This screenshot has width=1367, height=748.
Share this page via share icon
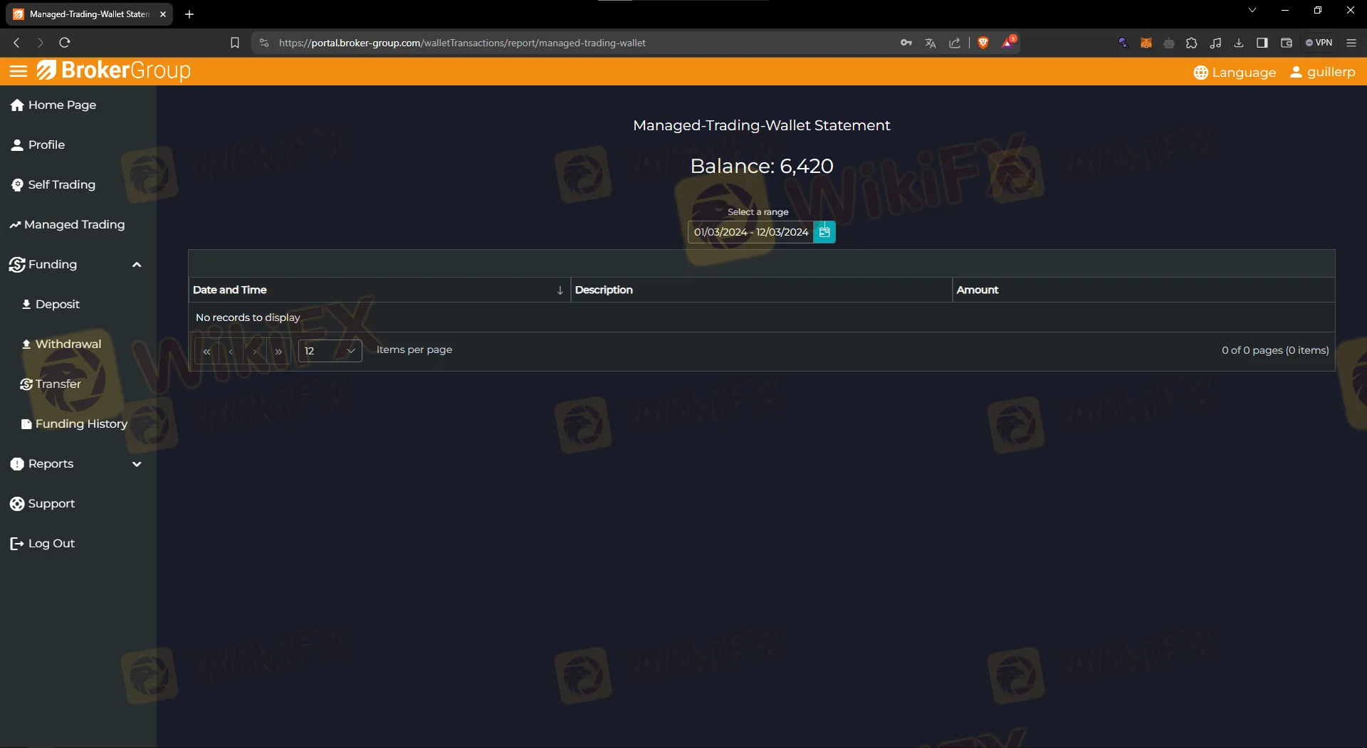(955, 43)
